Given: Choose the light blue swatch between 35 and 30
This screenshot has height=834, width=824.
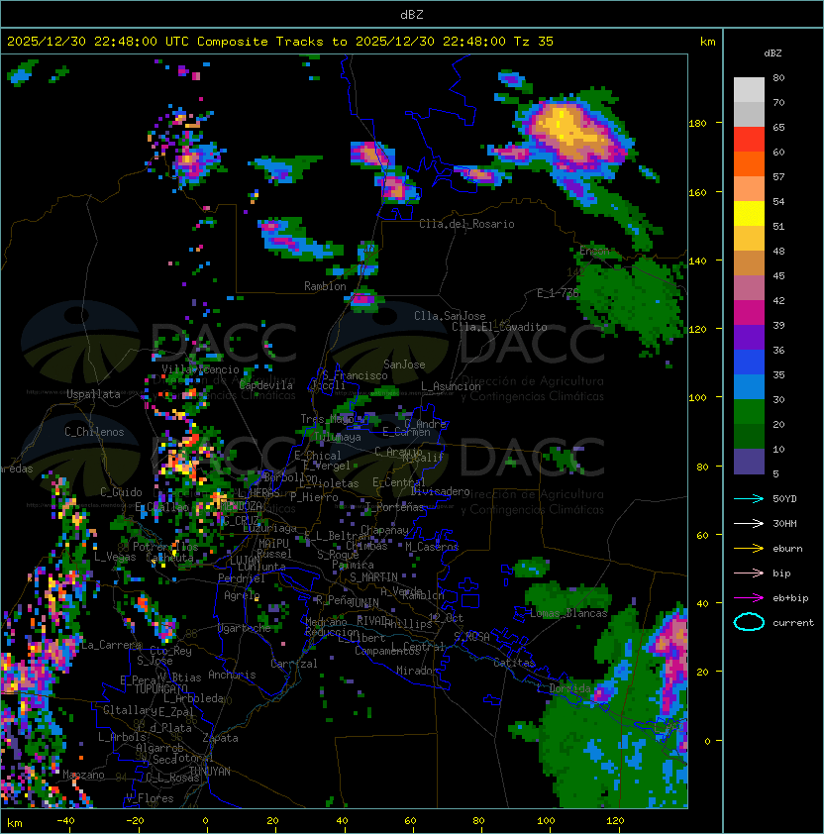Looking at the screenshot, I should [749, 387].
